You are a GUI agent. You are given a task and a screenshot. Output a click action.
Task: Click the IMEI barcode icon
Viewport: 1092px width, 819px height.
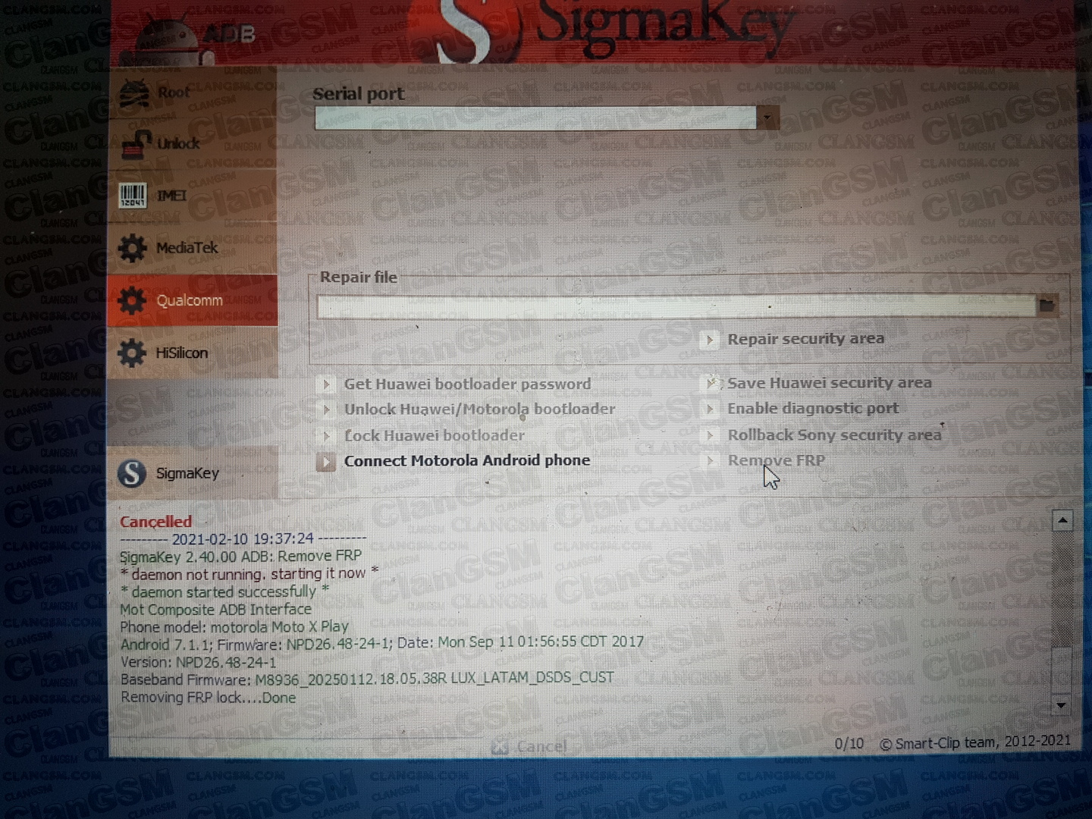133,196
